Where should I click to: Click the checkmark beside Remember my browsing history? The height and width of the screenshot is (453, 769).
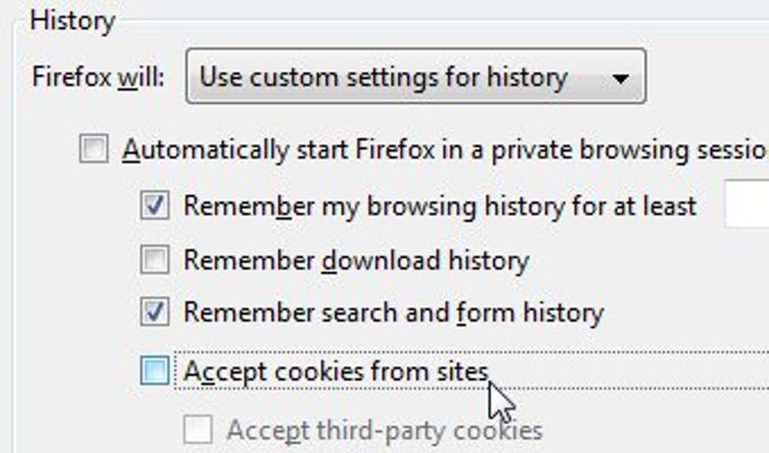155,205
